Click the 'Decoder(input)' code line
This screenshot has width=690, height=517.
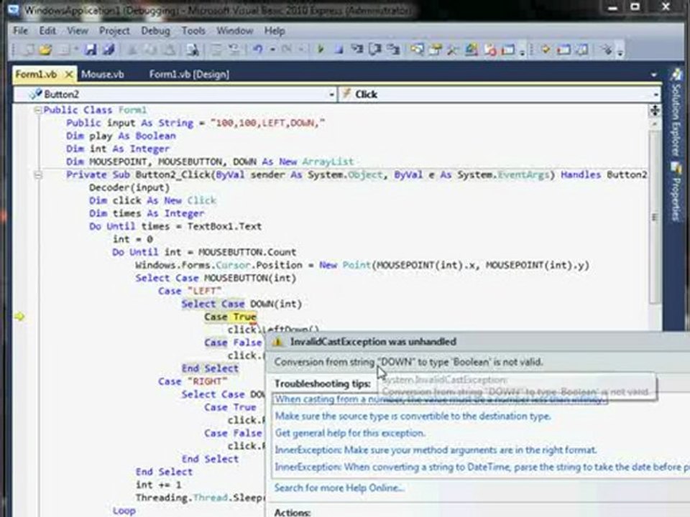pyautogui.click(x=129, y=187)
